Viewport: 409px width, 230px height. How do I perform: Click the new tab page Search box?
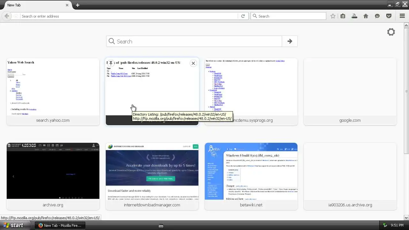194,41
